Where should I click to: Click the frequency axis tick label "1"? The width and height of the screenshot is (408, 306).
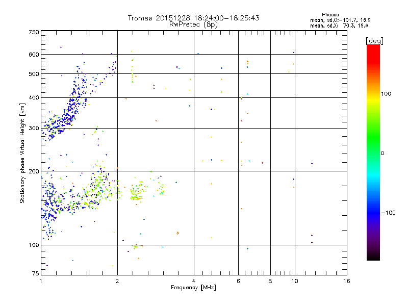click(41, 281)
